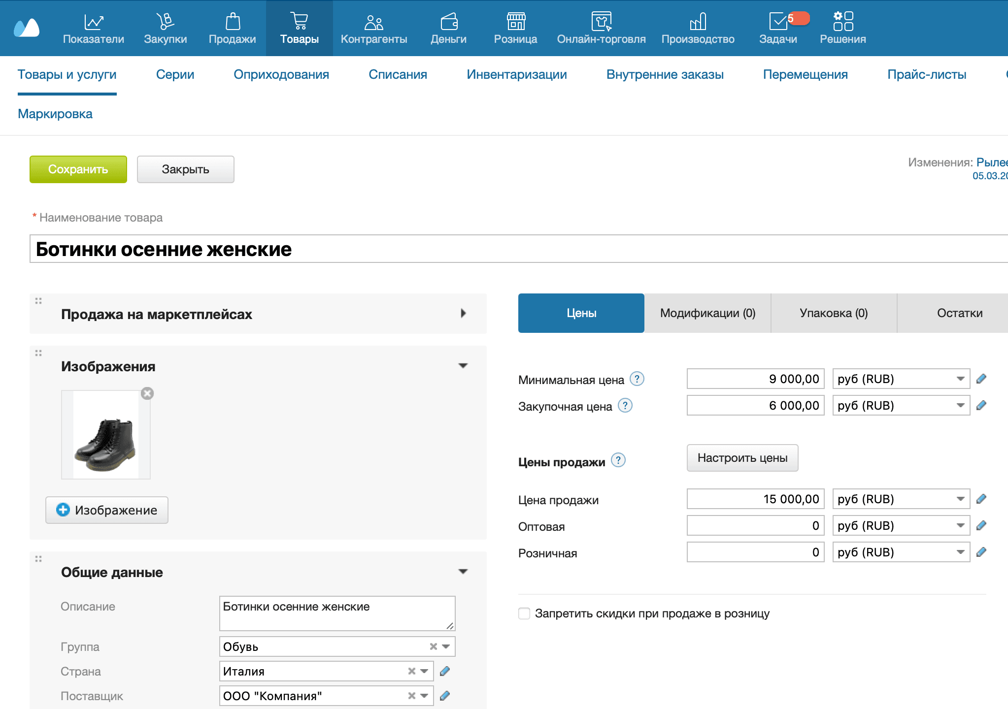Open the Группа dropdown showing Обувь
This screenshot has height=709, width=1008.
click(x=446, y=646)
